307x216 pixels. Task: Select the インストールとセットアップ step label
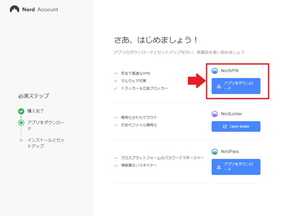(x=46, y=143)
